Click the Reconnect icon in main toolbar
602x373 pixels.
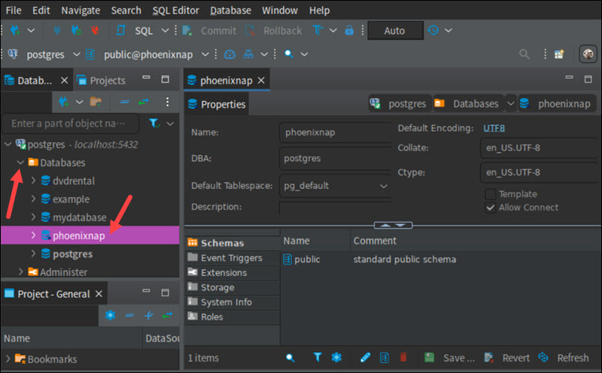click(x=77, y=30)
